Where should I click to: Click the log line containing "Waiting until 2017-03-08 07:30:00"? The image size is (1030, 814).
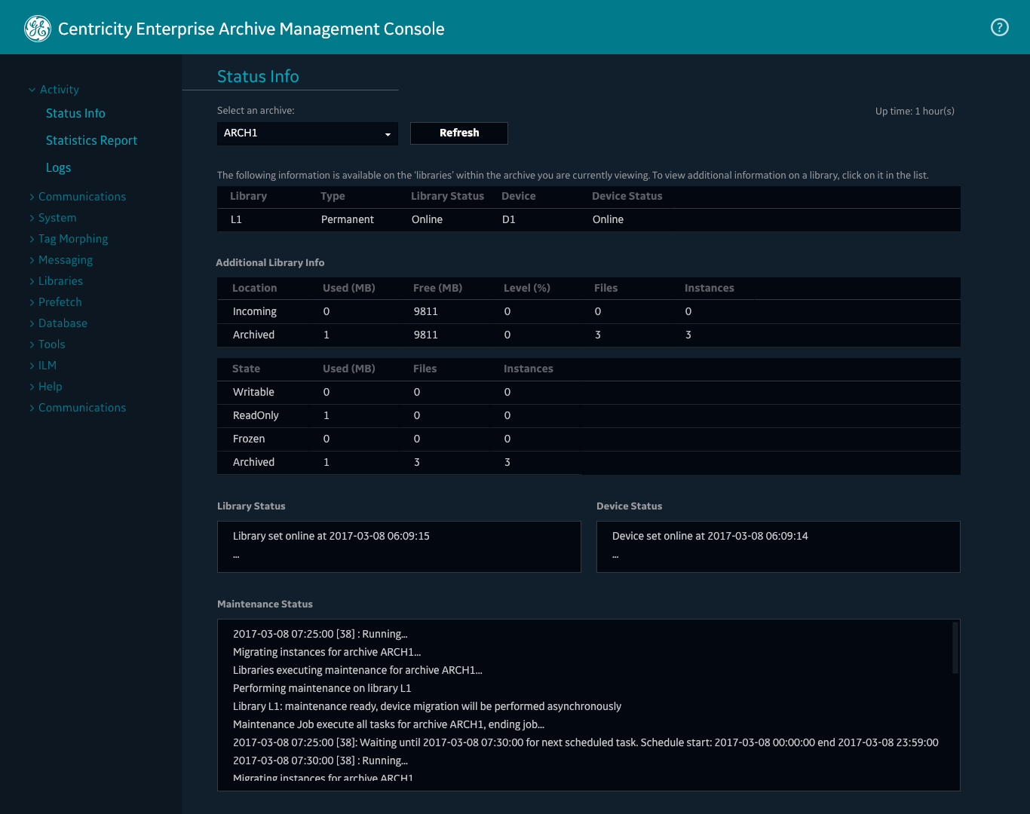pos(586,742)
